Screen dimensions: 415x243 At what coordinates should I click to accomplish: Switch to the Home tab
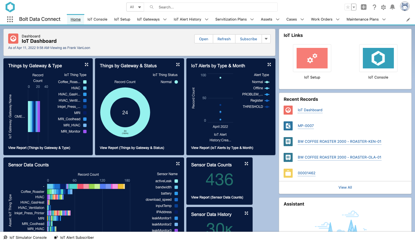[x=76, y=19]
